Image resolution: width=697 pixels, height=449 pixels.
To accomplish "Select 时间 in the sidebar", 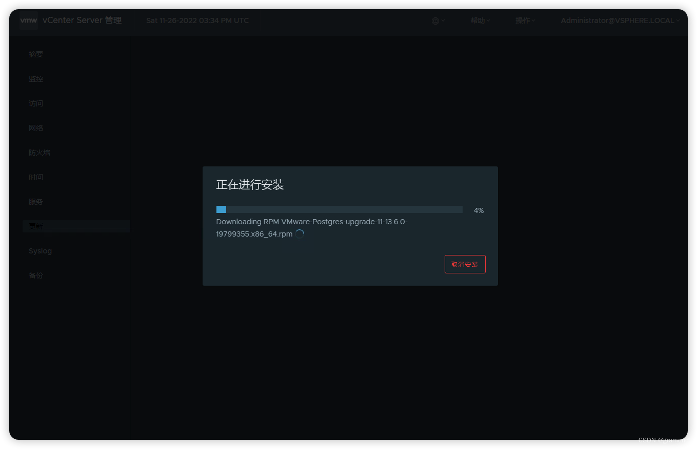I will pyautogui.click(x=36, y=177).
